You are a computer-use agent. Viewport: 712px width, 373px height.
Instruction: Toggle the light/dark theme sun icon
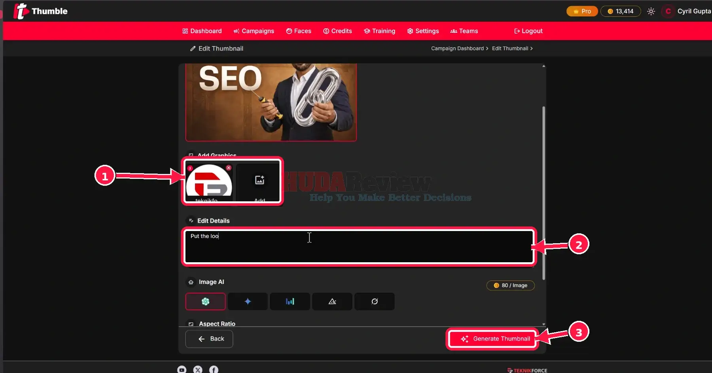click(x=651, y=11)
